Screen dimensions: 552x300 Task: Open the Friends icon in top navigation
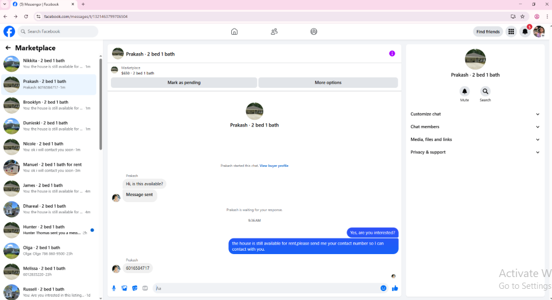coord(274,32)
